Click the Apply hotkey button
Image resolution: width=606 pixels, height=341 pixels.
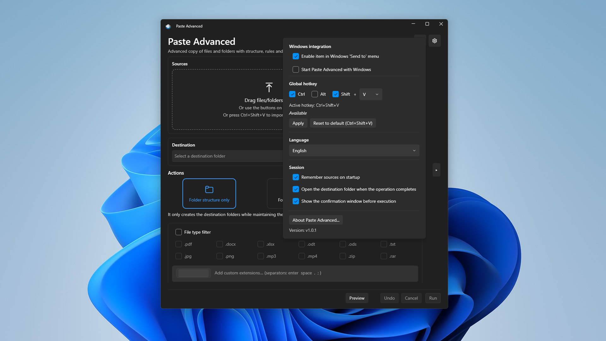pos(298,123)
